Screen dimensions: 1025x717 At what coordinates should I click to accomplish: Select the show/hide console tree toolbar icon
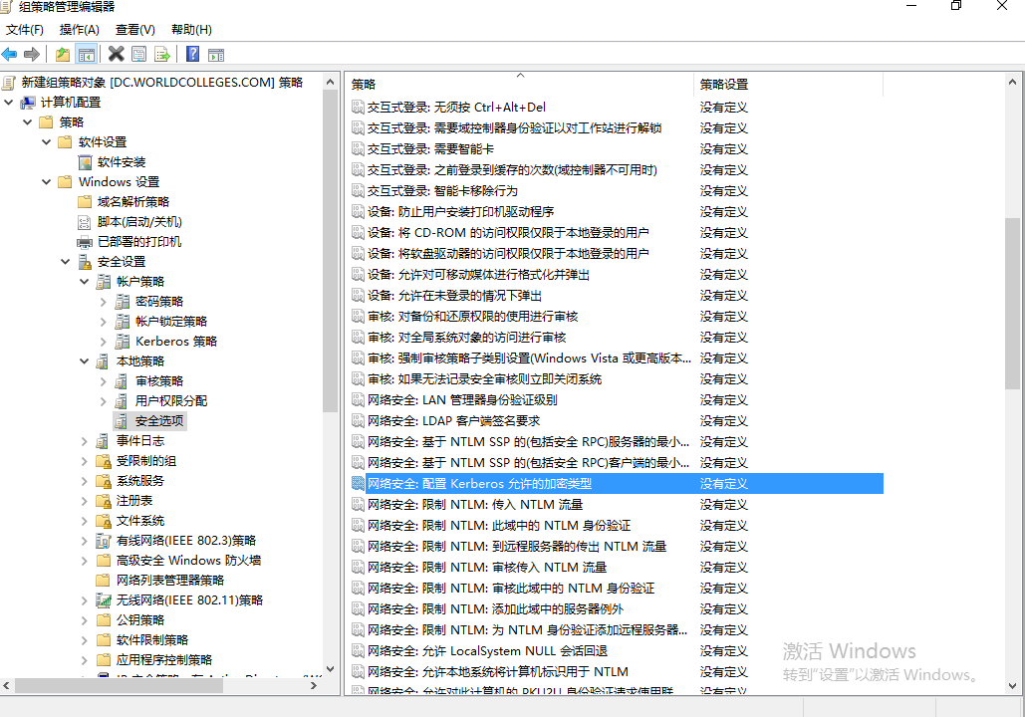click(87, 54)
